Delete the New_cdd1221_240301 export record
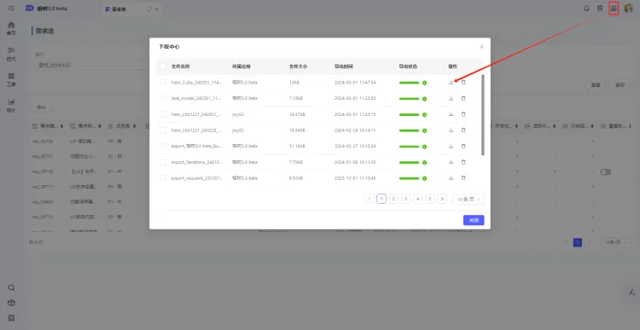This screenshot has height=330, width=640. 463,114
